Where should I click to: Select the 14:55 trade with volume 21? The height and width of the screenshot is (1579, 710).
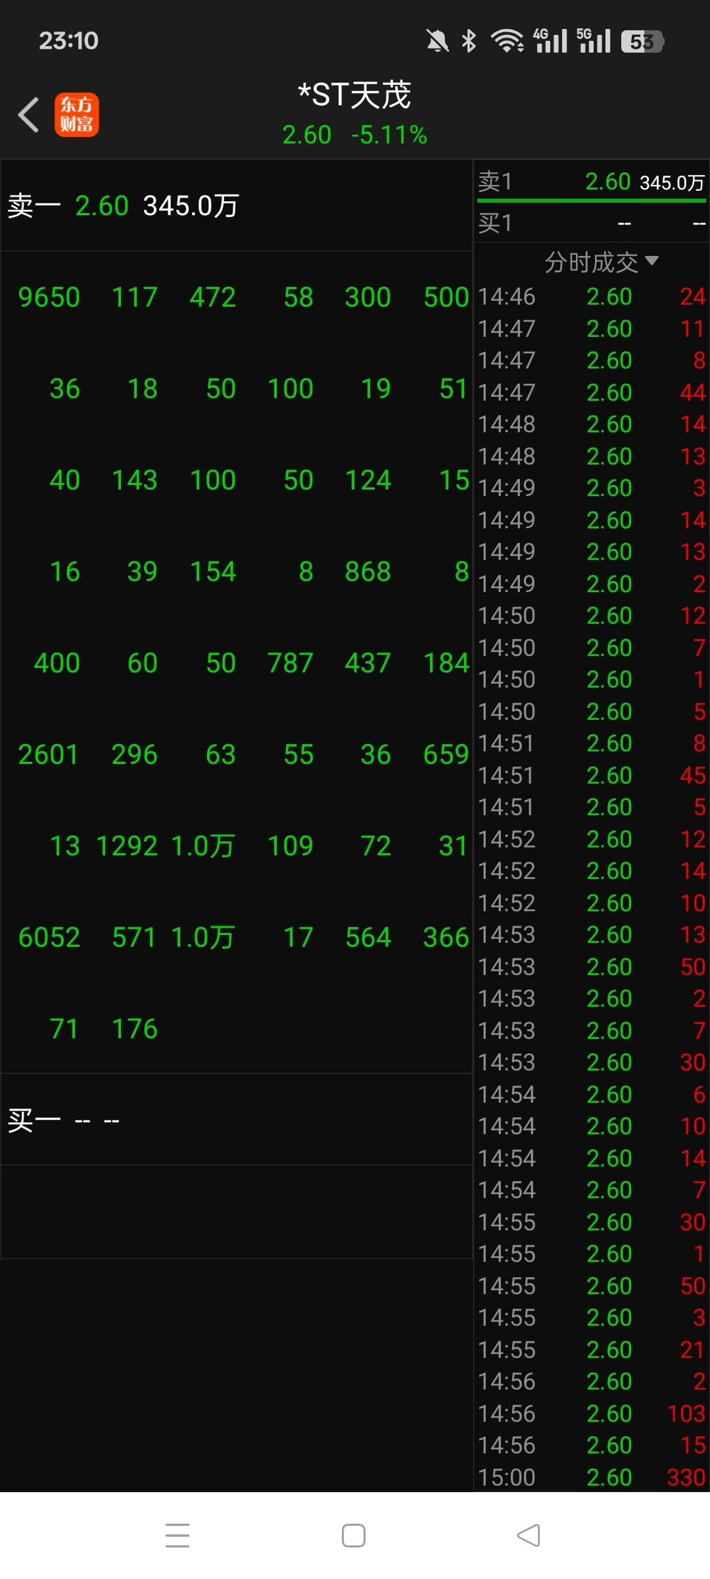(x=592, y=1350)
